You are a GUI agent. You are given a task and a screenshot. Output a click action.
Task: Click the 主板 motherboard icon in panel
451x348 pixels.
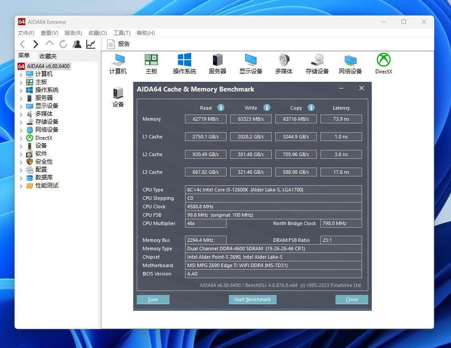(151, 60)
